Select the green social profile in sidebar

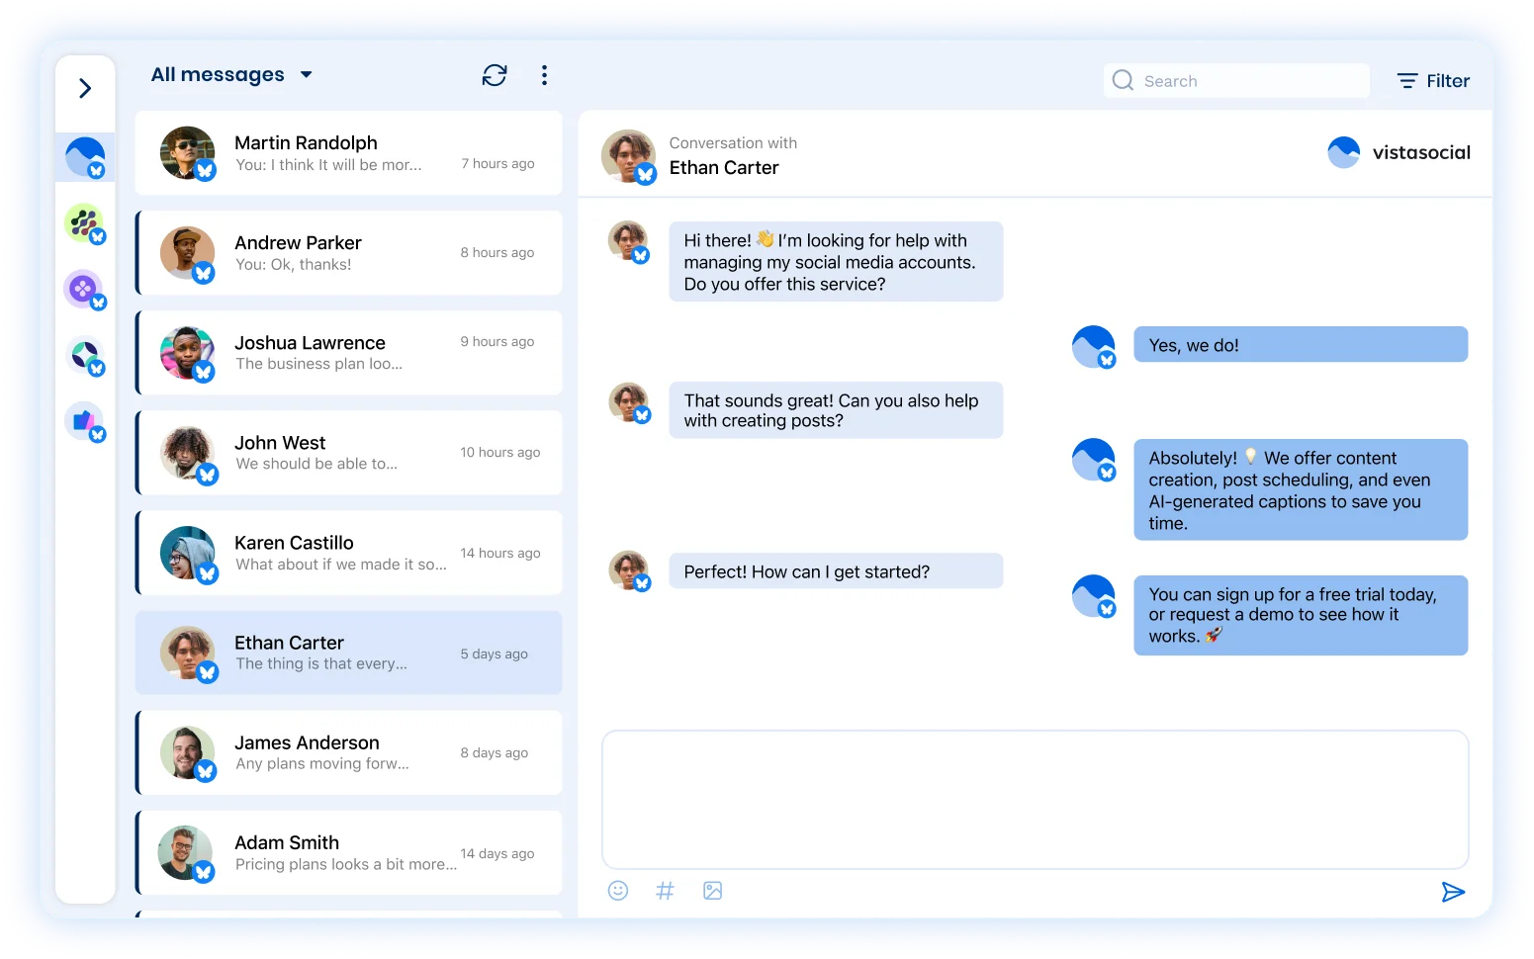84,222
